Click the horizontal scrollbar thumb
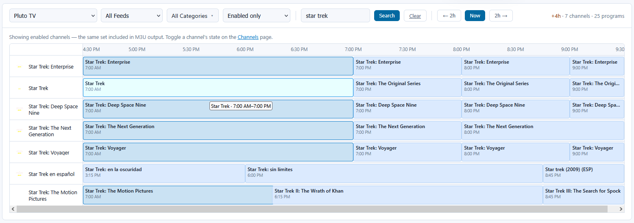 [312, 209]
